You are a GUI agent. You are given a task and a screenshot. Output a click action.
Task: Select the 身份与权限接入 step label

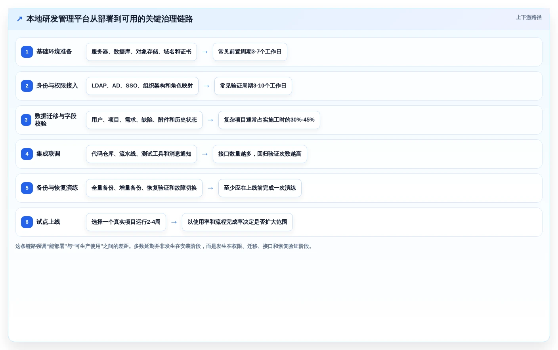57,86
